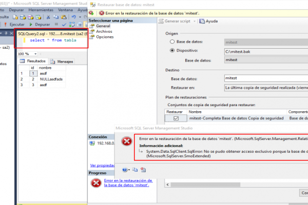This screenshot has height=205, width=308.
Task: Click the id column header
Action: 33,68
